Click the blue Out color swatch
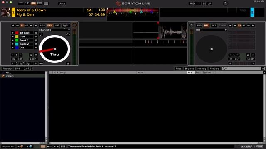 pos(17,48)
